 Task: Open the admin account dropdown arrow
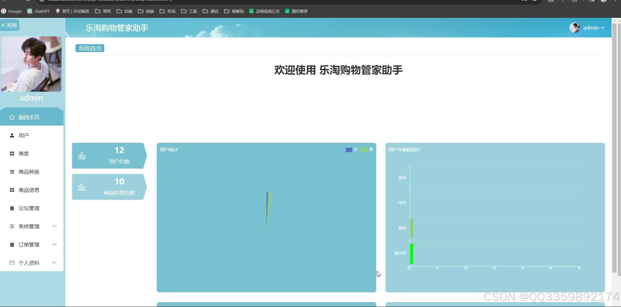click(x=603, y=28)
